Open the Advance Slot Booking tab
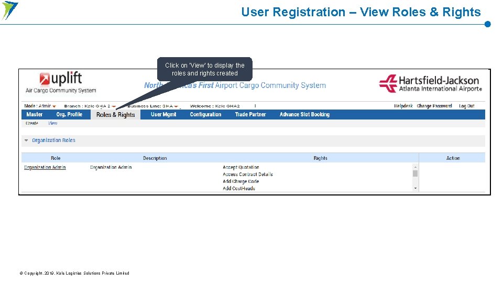 click(304, 115)
